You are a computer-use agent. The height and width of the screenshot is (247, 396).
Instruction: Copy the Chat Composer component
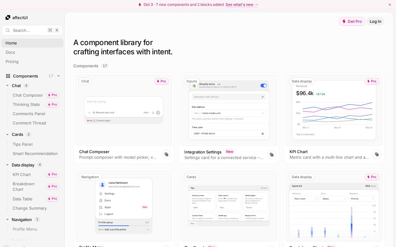[x=166, y=154]
